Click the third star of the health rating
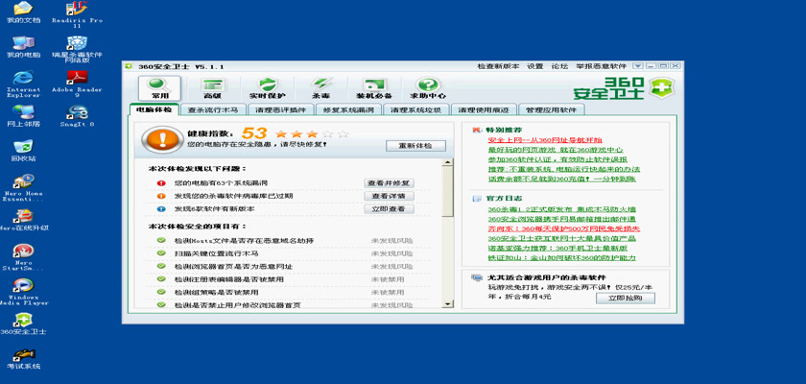 click(x=312, y=134)
